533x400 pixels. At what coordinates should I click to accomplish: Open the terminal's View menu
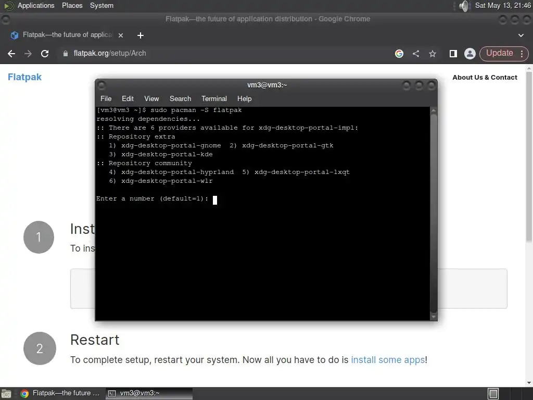[151, 98]
